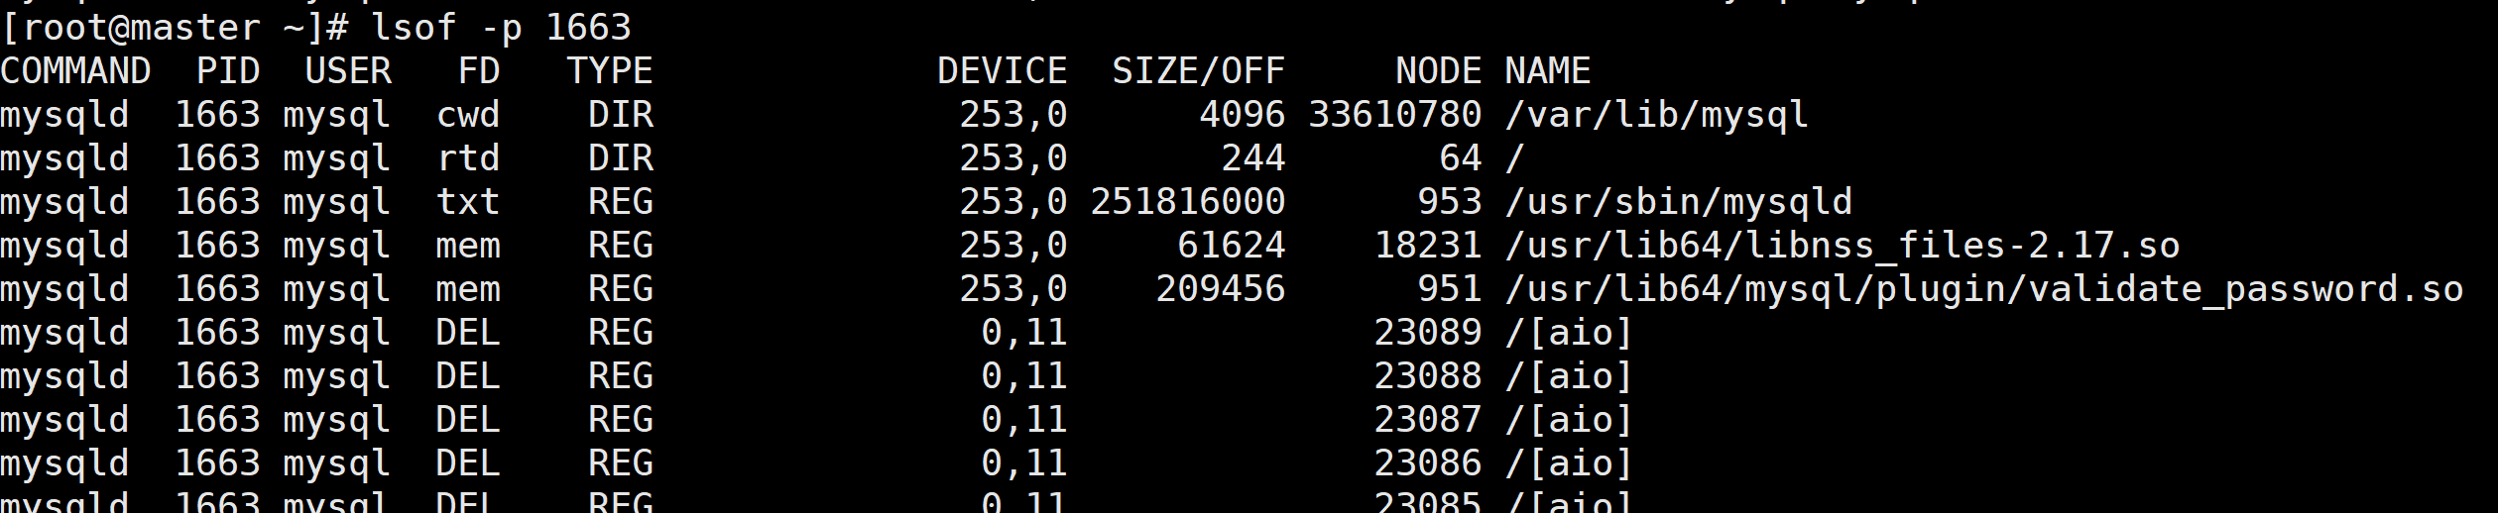Viewport: 2498px width, 513px height.
Task: Click device 0,11 in node 23087 row
Action: [x=1024, y=420]
